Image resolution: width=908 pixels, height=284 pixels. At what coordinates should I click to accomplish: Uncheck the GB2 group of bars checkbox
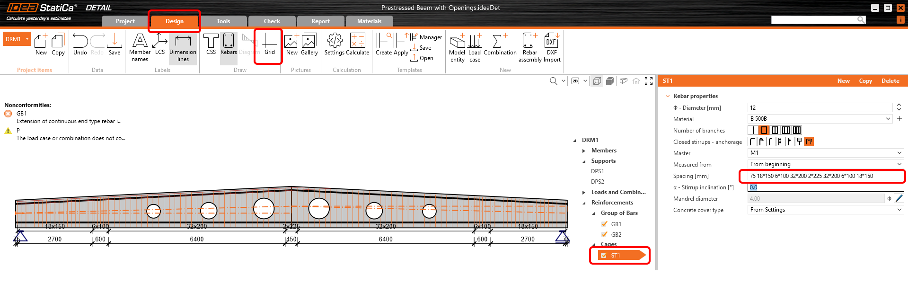tap(604, 234)
